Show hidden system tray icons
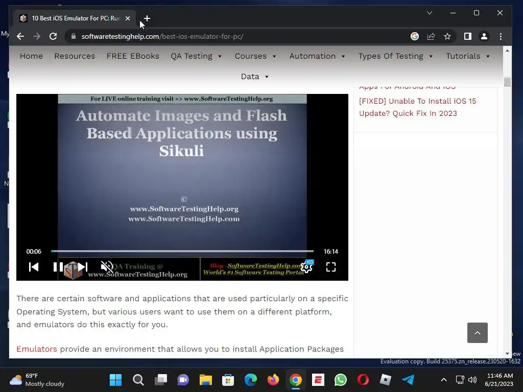This screenshot has width=523, height=392. 444,380
